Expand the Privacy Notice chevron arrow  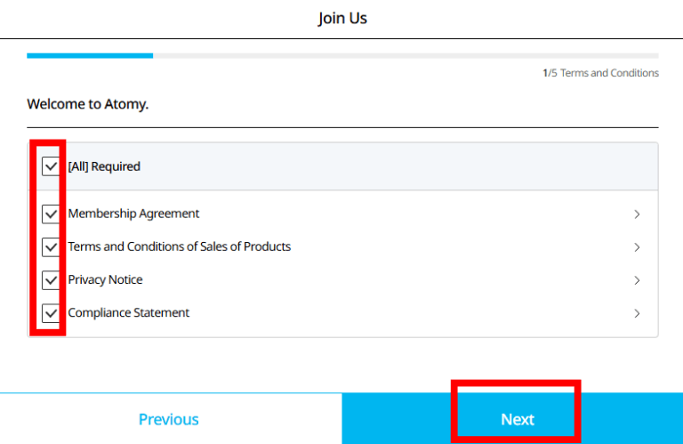tap(637, 280)
